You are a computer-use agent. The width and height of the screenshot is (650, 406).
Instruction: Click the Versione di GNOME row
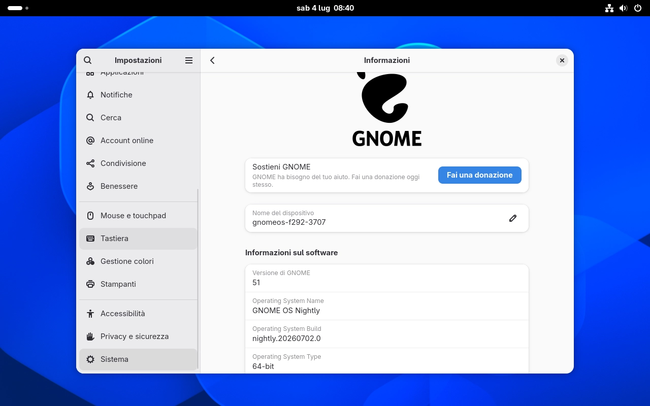click(x=387, y=278)
